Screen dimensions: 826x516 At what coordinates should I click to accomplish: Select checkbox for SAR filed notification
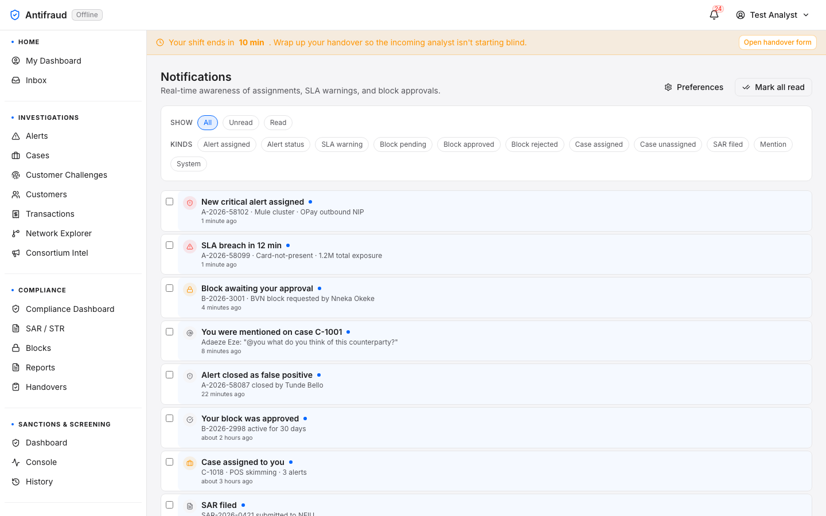(x=169, y=505)
